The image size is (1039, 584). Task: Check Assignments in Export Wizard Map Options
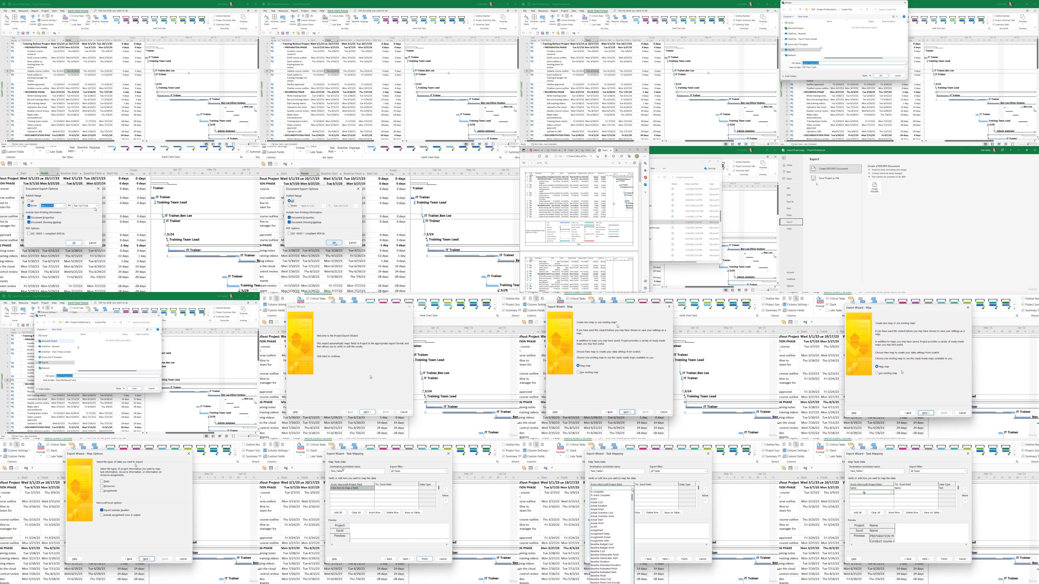click(x=102, y=491)
